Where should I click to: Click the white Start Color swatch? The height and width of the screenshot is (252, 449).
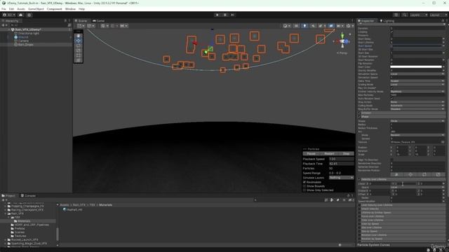coord(416,67)
